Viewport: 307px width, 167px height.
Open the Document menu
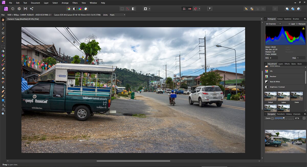(x=35, y=3)
